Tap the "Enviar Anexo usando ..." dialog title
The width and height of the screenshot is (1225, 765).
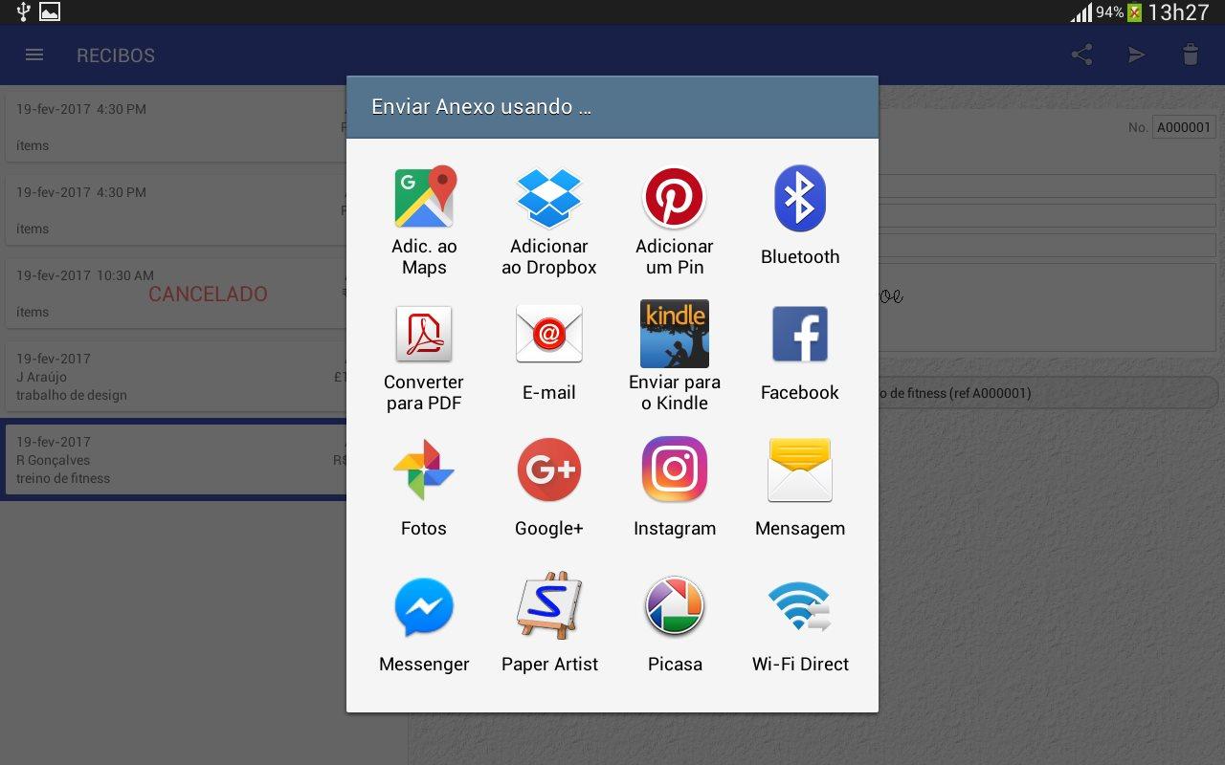click(481, 107)
